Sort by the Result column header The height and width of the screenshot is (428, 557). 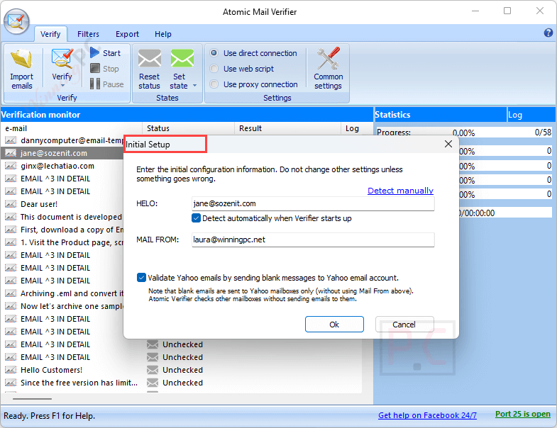[x=288, y=128]
